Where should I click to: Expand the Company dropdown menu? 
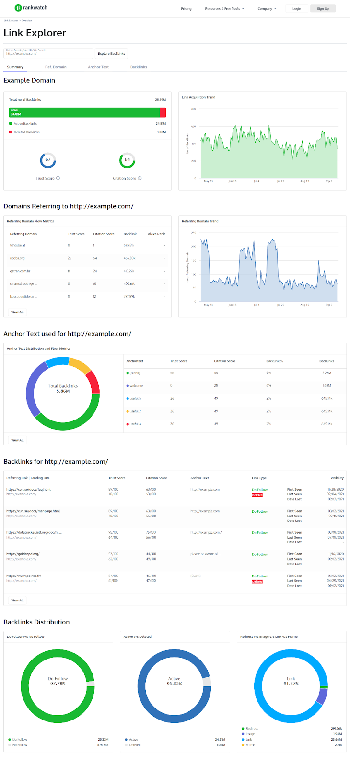pyautogui.click(x=267, y=9)
